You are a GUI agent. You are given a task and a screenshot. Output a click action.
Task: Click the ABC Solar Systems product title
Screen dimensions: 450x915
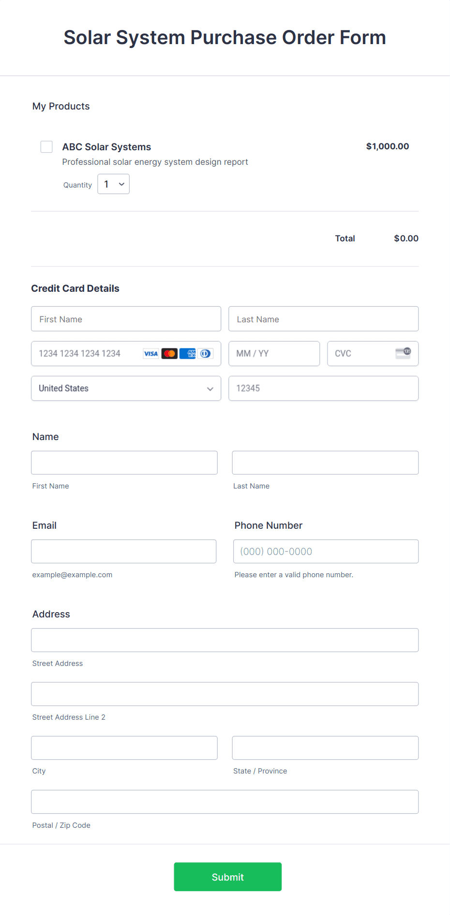pyautogui.click(x=106, y=146)
